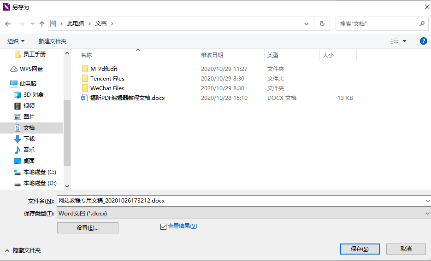Click the 13 KB size cell
Screen dimensions: 431x261
tap(345, 98)
